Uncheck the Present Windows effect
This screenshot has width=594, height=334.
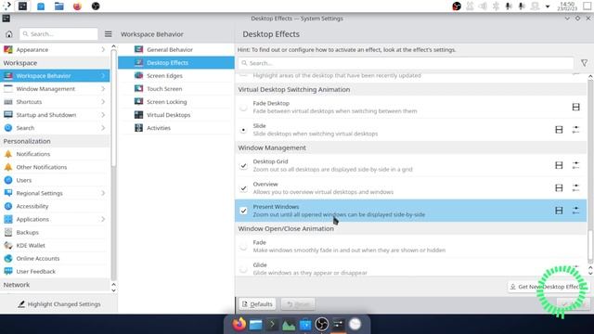click(x=243, y=211)
